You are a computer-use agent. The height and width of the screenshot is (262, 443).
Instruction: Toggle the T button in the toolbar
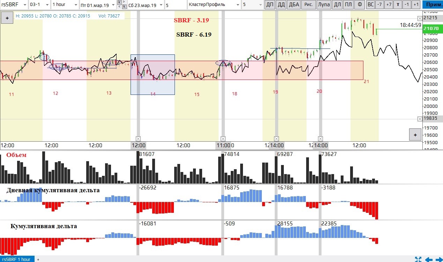pos(398,5)
